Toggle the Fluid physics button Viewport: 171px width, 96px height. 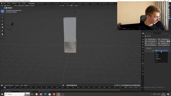[x=162, y=41]
